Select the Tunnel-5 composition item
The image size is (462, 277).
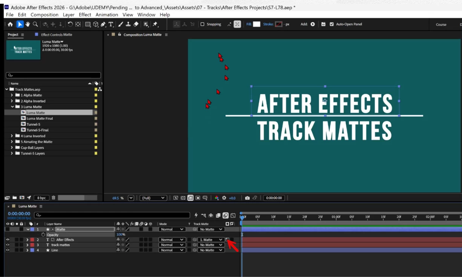(33, 124)
